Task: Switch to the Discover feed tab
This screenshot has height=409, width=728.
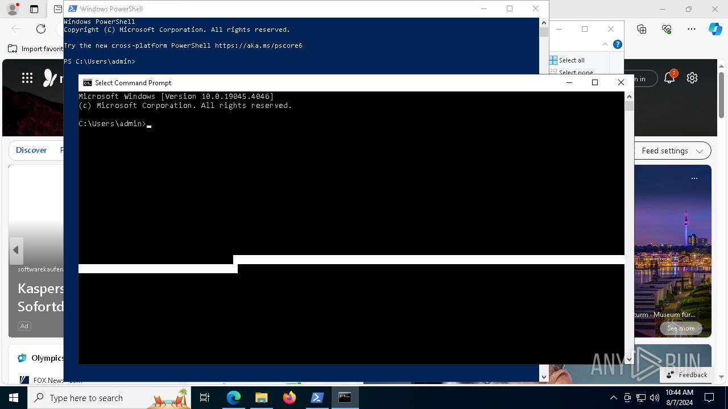Action: [31, 150]
